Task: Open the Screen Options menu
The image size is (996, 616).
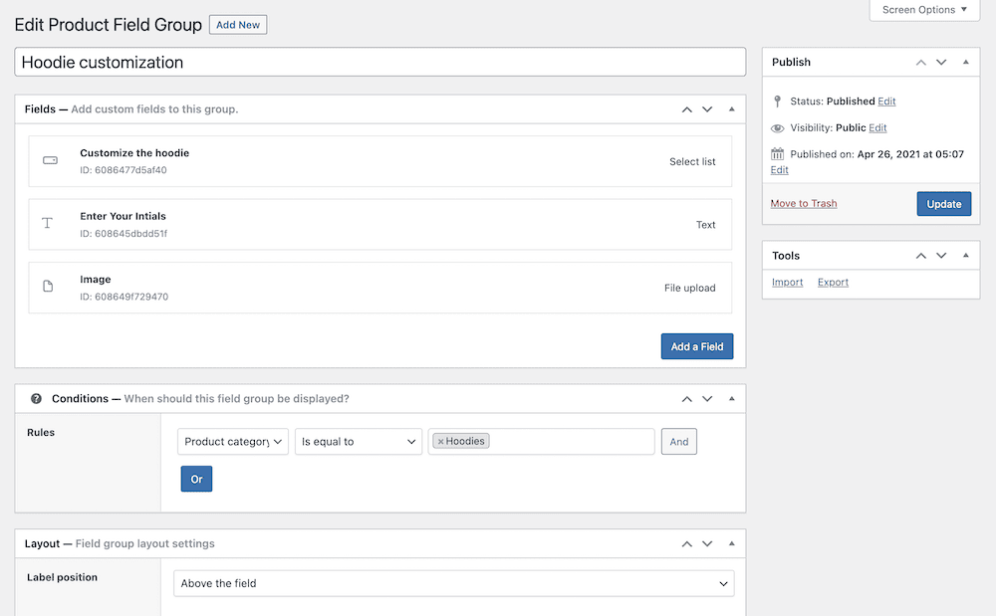Action: point(923,10)
